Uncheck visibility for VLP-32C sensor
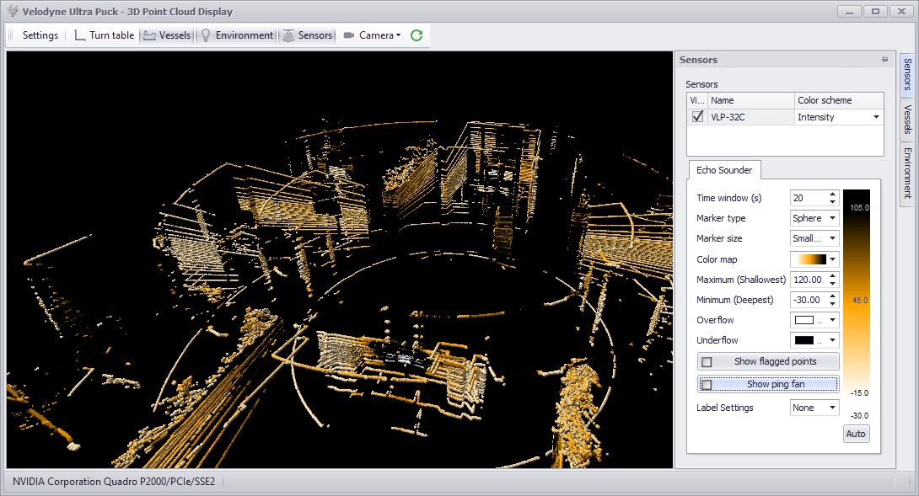The image size is (919, 496). [x=697, y=117]
